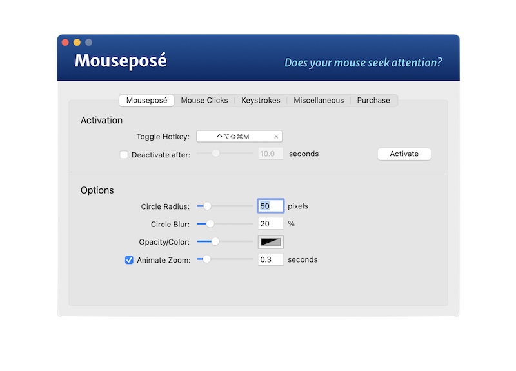
Task: Select the Miscellaneous tab
Action: [x=319, y=101]
